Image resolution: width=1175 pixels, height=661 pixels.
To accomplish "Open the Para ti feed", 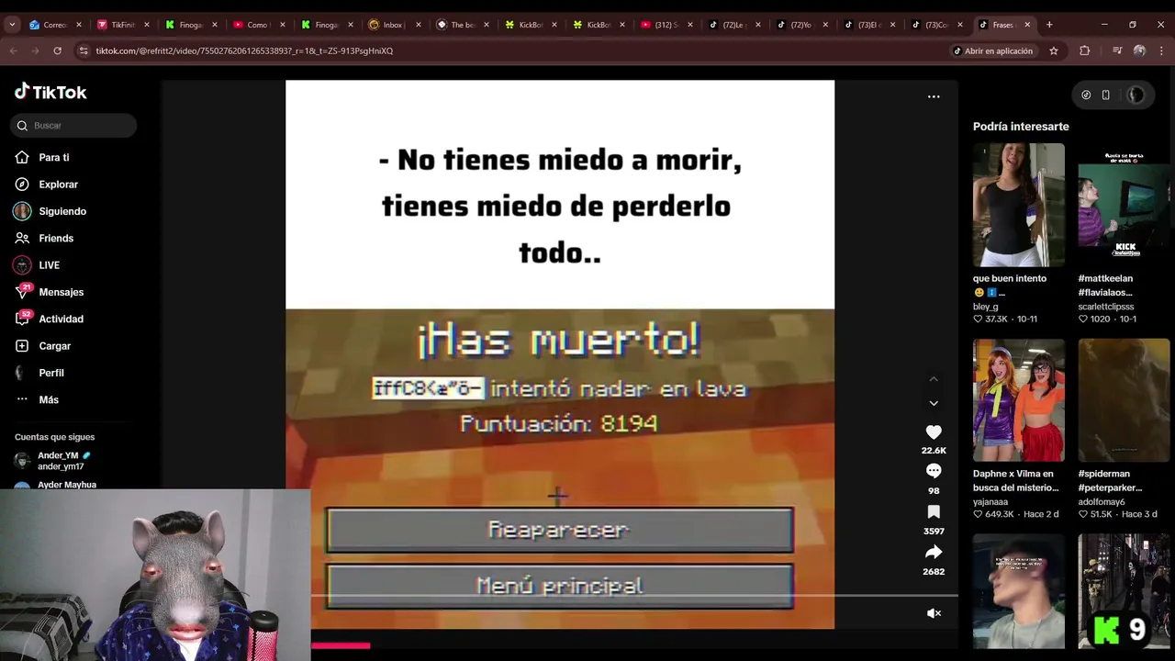I will [53, 158].
